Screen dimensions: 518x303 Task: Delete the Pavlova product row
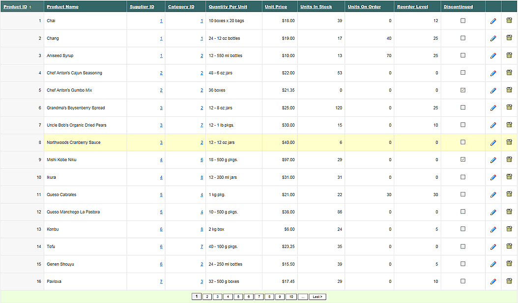point(509,281)
